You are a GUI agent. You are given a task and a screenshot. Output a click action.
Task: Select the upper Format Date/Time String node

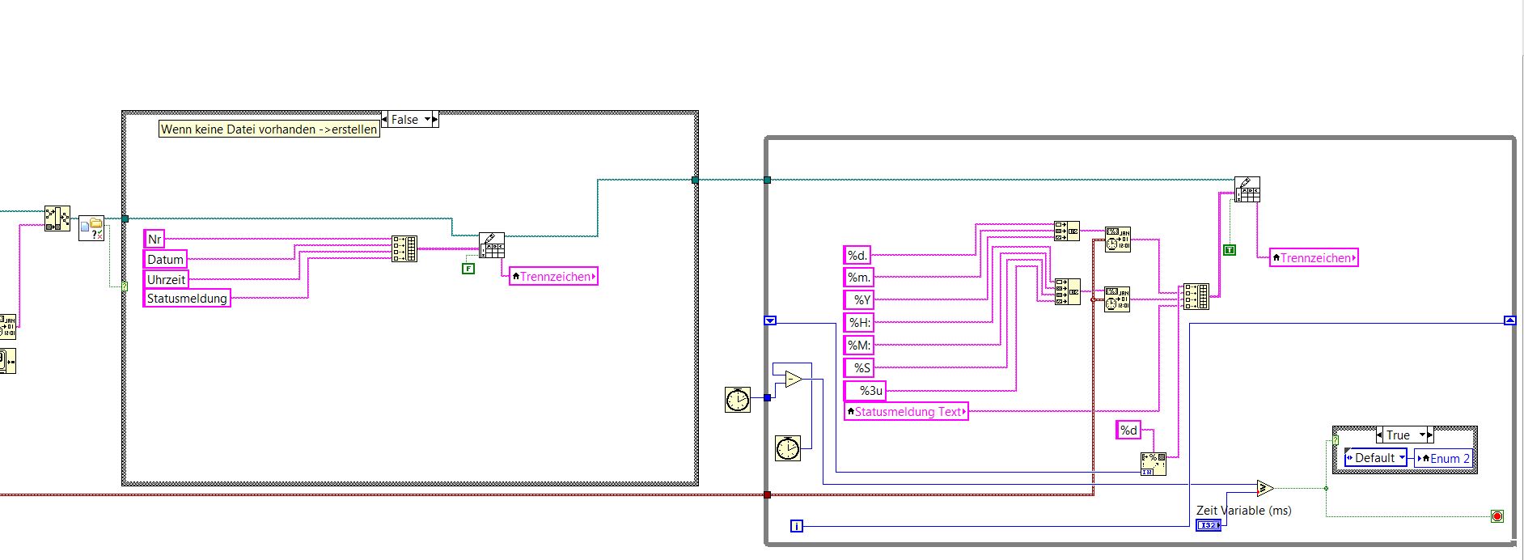click(x=1118, y=240)
